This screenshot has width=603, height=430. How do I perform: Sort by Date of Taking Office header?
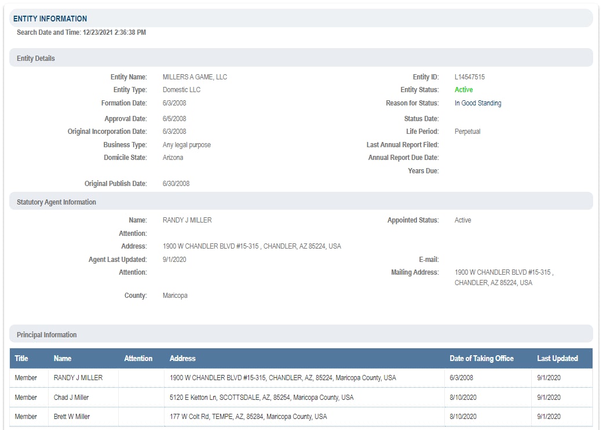[x=481, y=358]
